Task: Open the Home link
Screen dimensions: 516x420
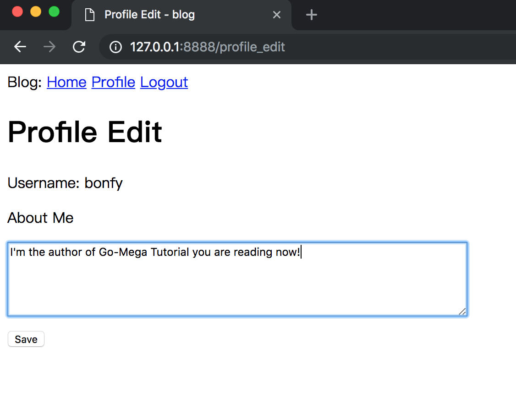Action: point(66,82)
